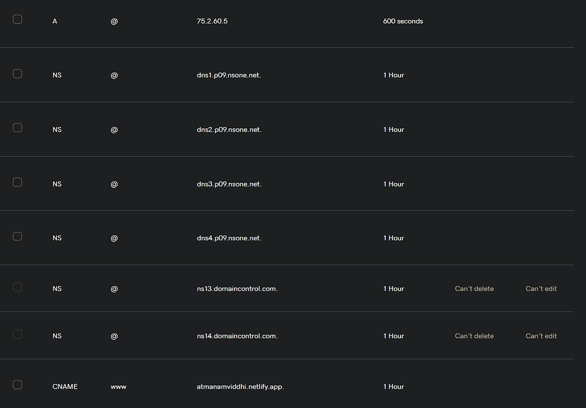Image resolution: width=586 pixels, height=408 pixels.
Task: Select the CNAME www record checkbox
Action: click(x=17, y=385)
